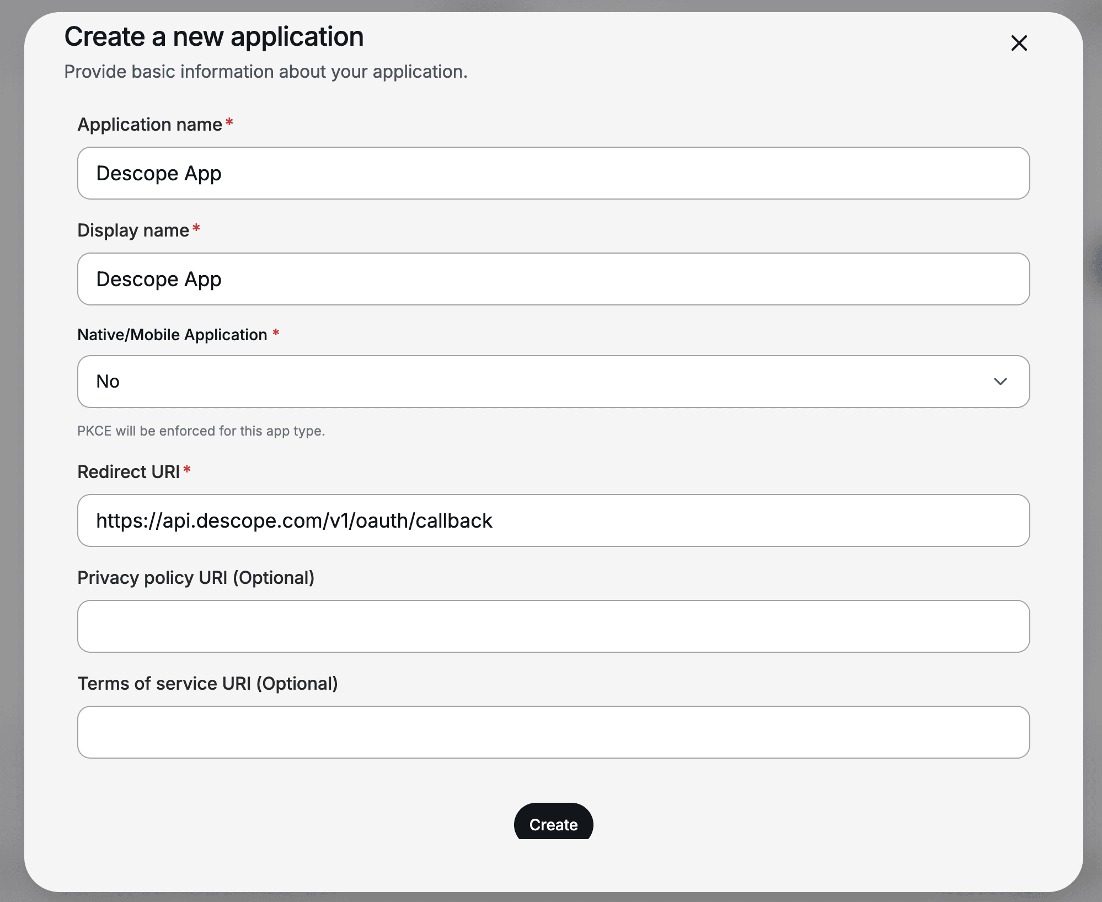Click the 'Display name' label
The width and height of the screenshot is (1102, 902).
[133, 230]
